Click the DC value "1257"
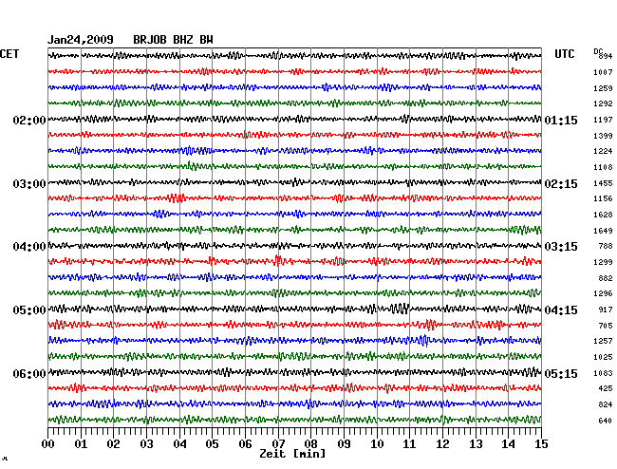The width and height of the screenshot is (617, 469). coord(603,341)
